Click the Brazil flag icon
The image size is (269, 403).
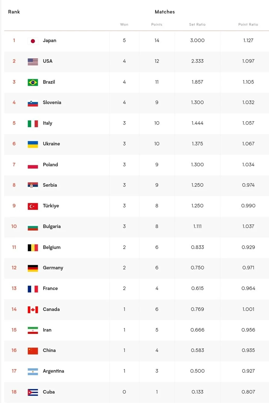[x=33, y=82]
